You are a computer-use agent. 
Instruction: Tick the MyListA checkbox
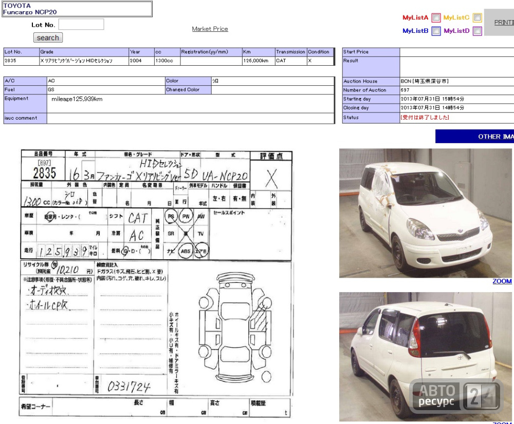pos(436,17)
